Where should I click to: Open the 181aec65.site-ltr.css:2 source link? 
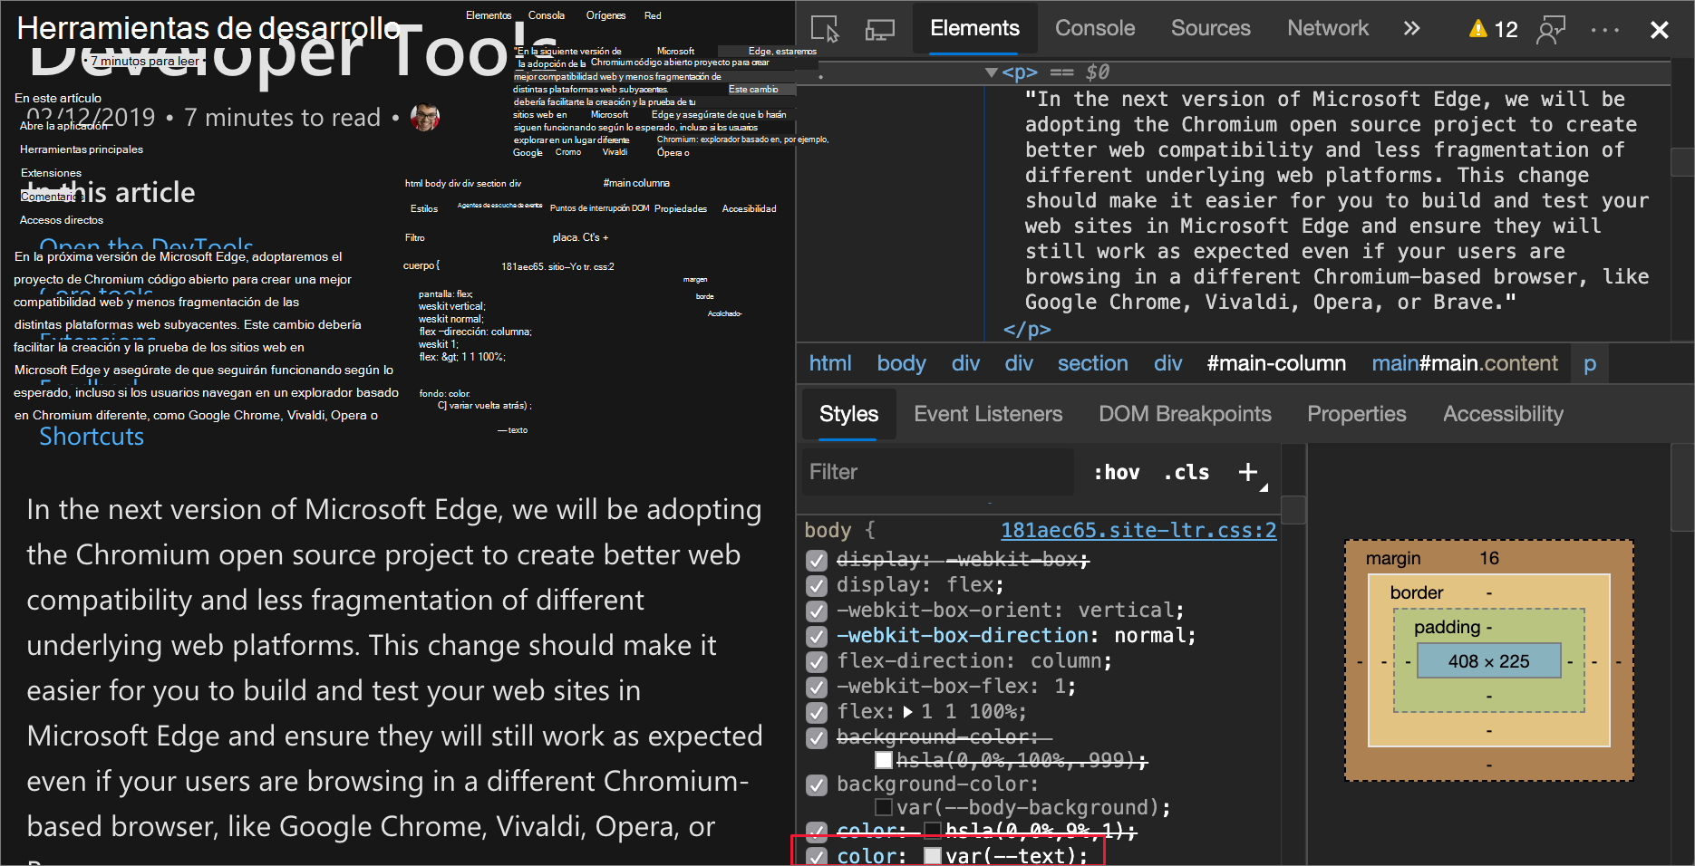1138,530
